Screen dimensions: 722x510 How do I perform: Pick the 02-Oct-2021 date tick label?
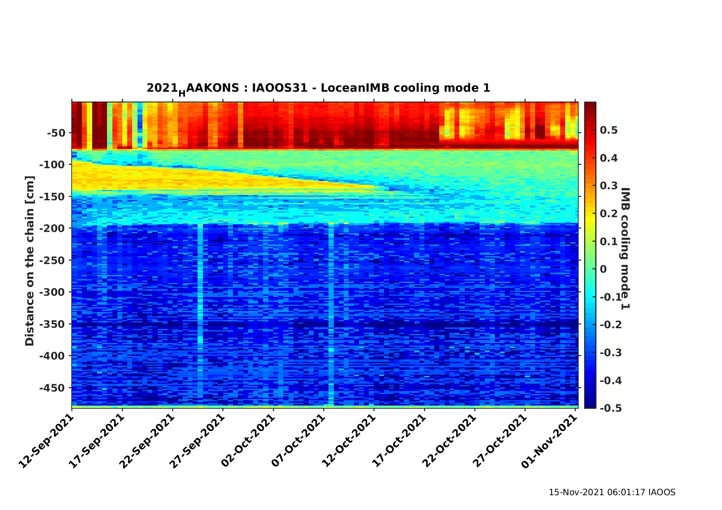click(248, 440)
